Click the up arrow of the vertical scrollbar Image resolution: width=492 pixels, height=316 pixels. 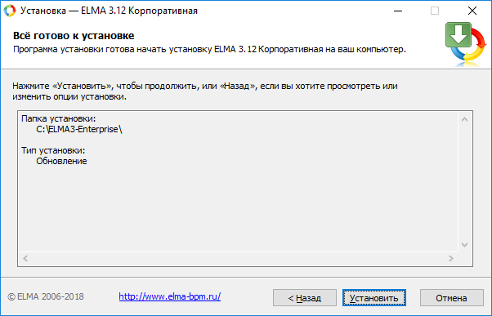coord(465,119)
